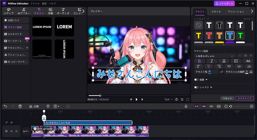Toggle the timeline snapping magnet icon
Image resolution: width=257 pixels, height=140 pixels.
(x=204, y=106)
